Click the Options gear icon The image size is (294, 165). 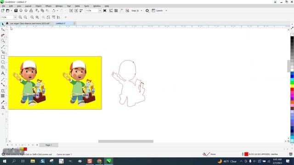click(x=147, y=11)
